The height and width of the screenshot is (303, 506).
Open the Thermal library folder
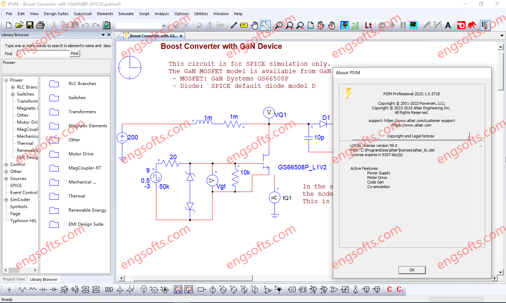(77, 196)
